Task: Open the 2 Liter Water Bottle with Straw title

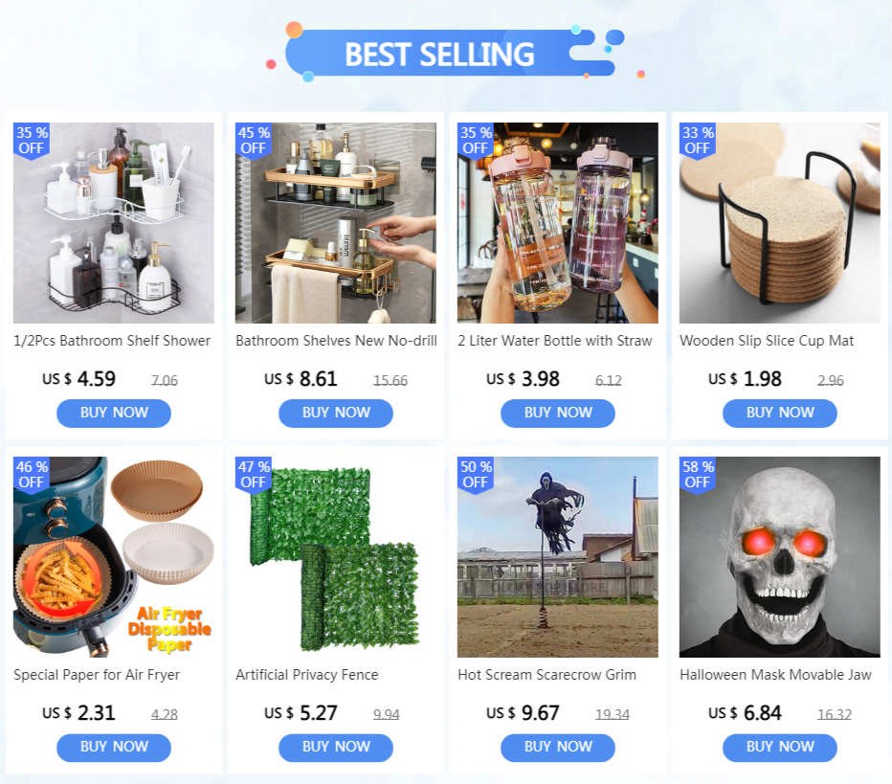Action: 555,341
